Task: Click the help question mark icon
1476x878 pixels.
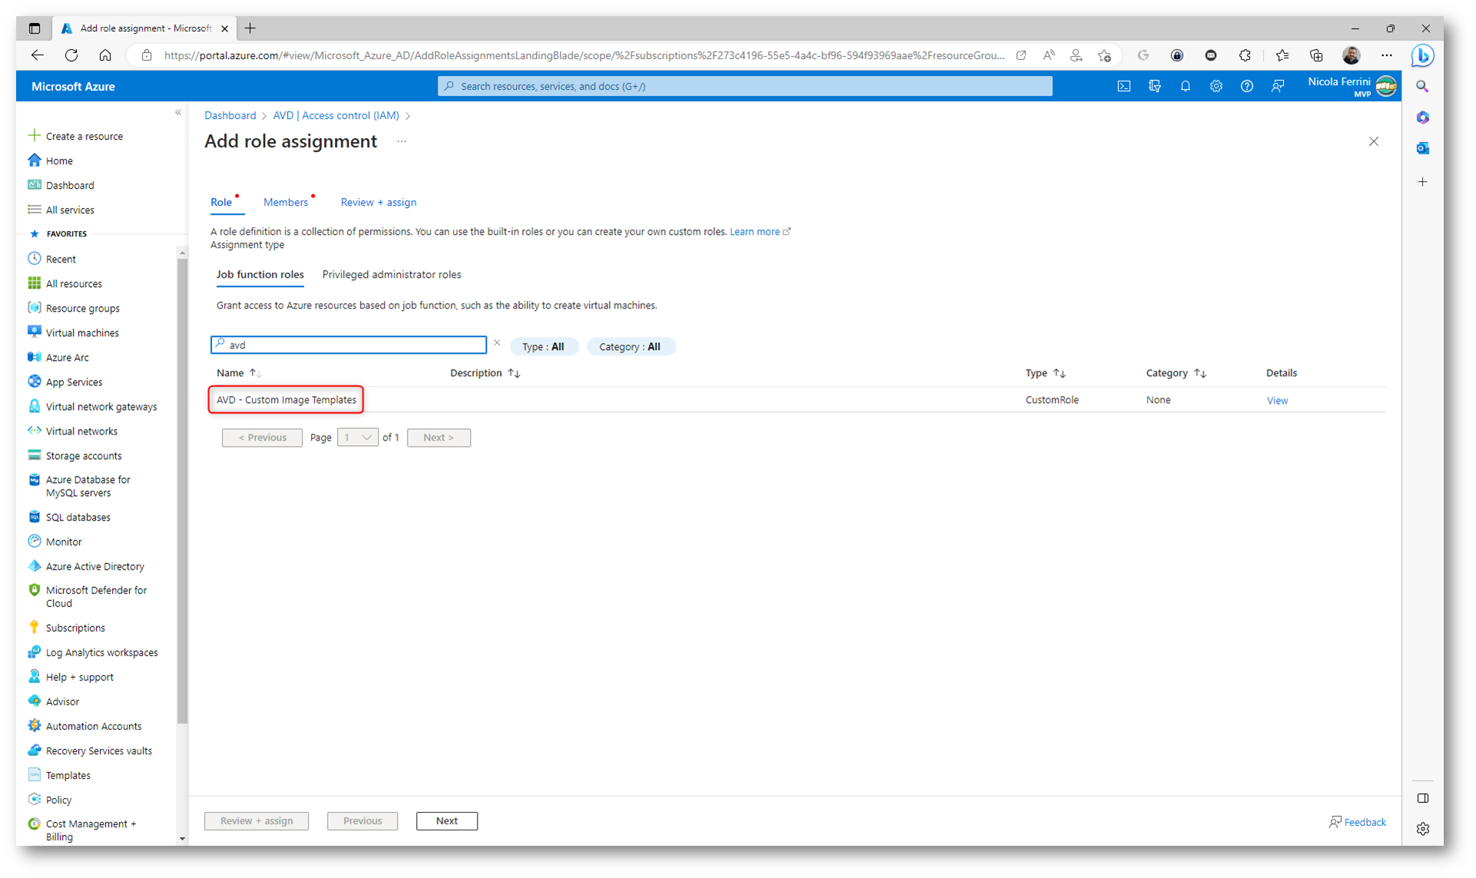Action: [x=1246, y=87]
